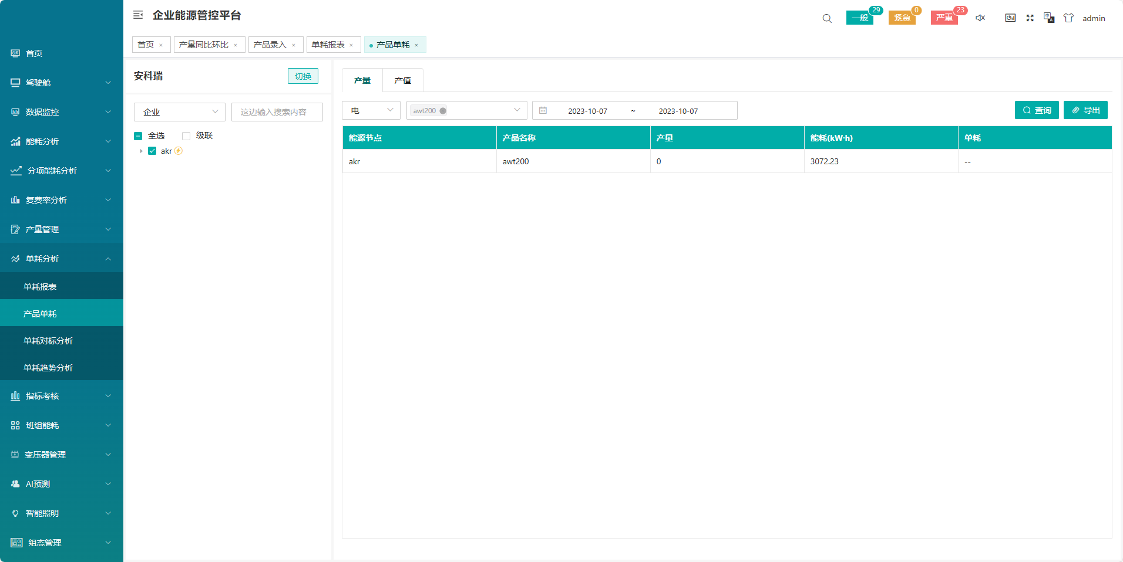Open the large-screen display icon in header
The width and height of the screenshot is (1123, 562).
tap(1010, 18)
